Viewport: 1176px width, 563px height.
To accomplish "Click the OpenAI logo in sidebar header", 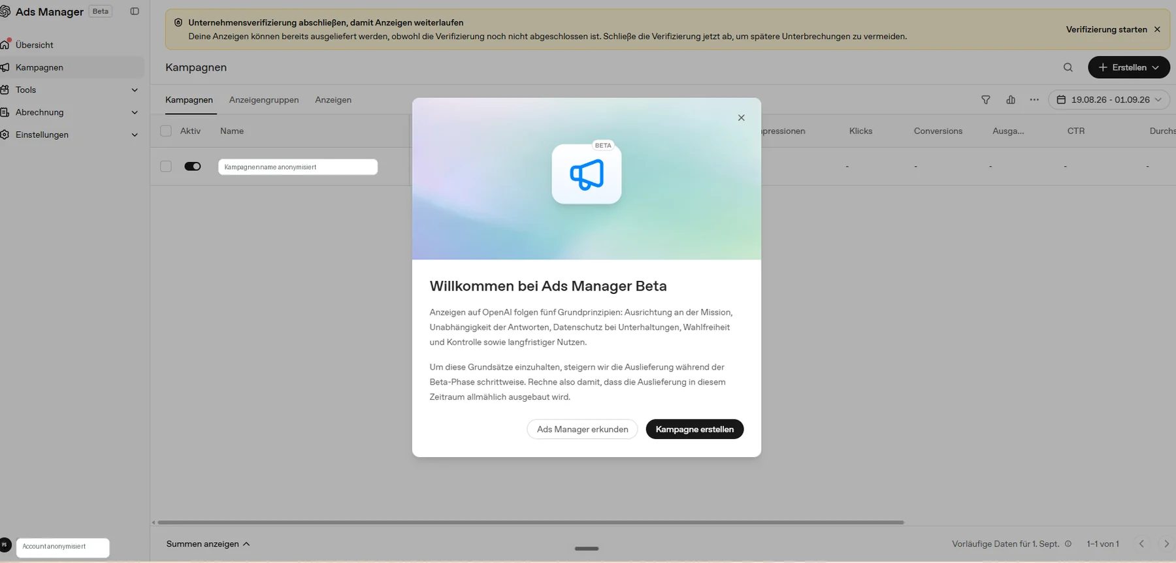I will coord(5,11).
